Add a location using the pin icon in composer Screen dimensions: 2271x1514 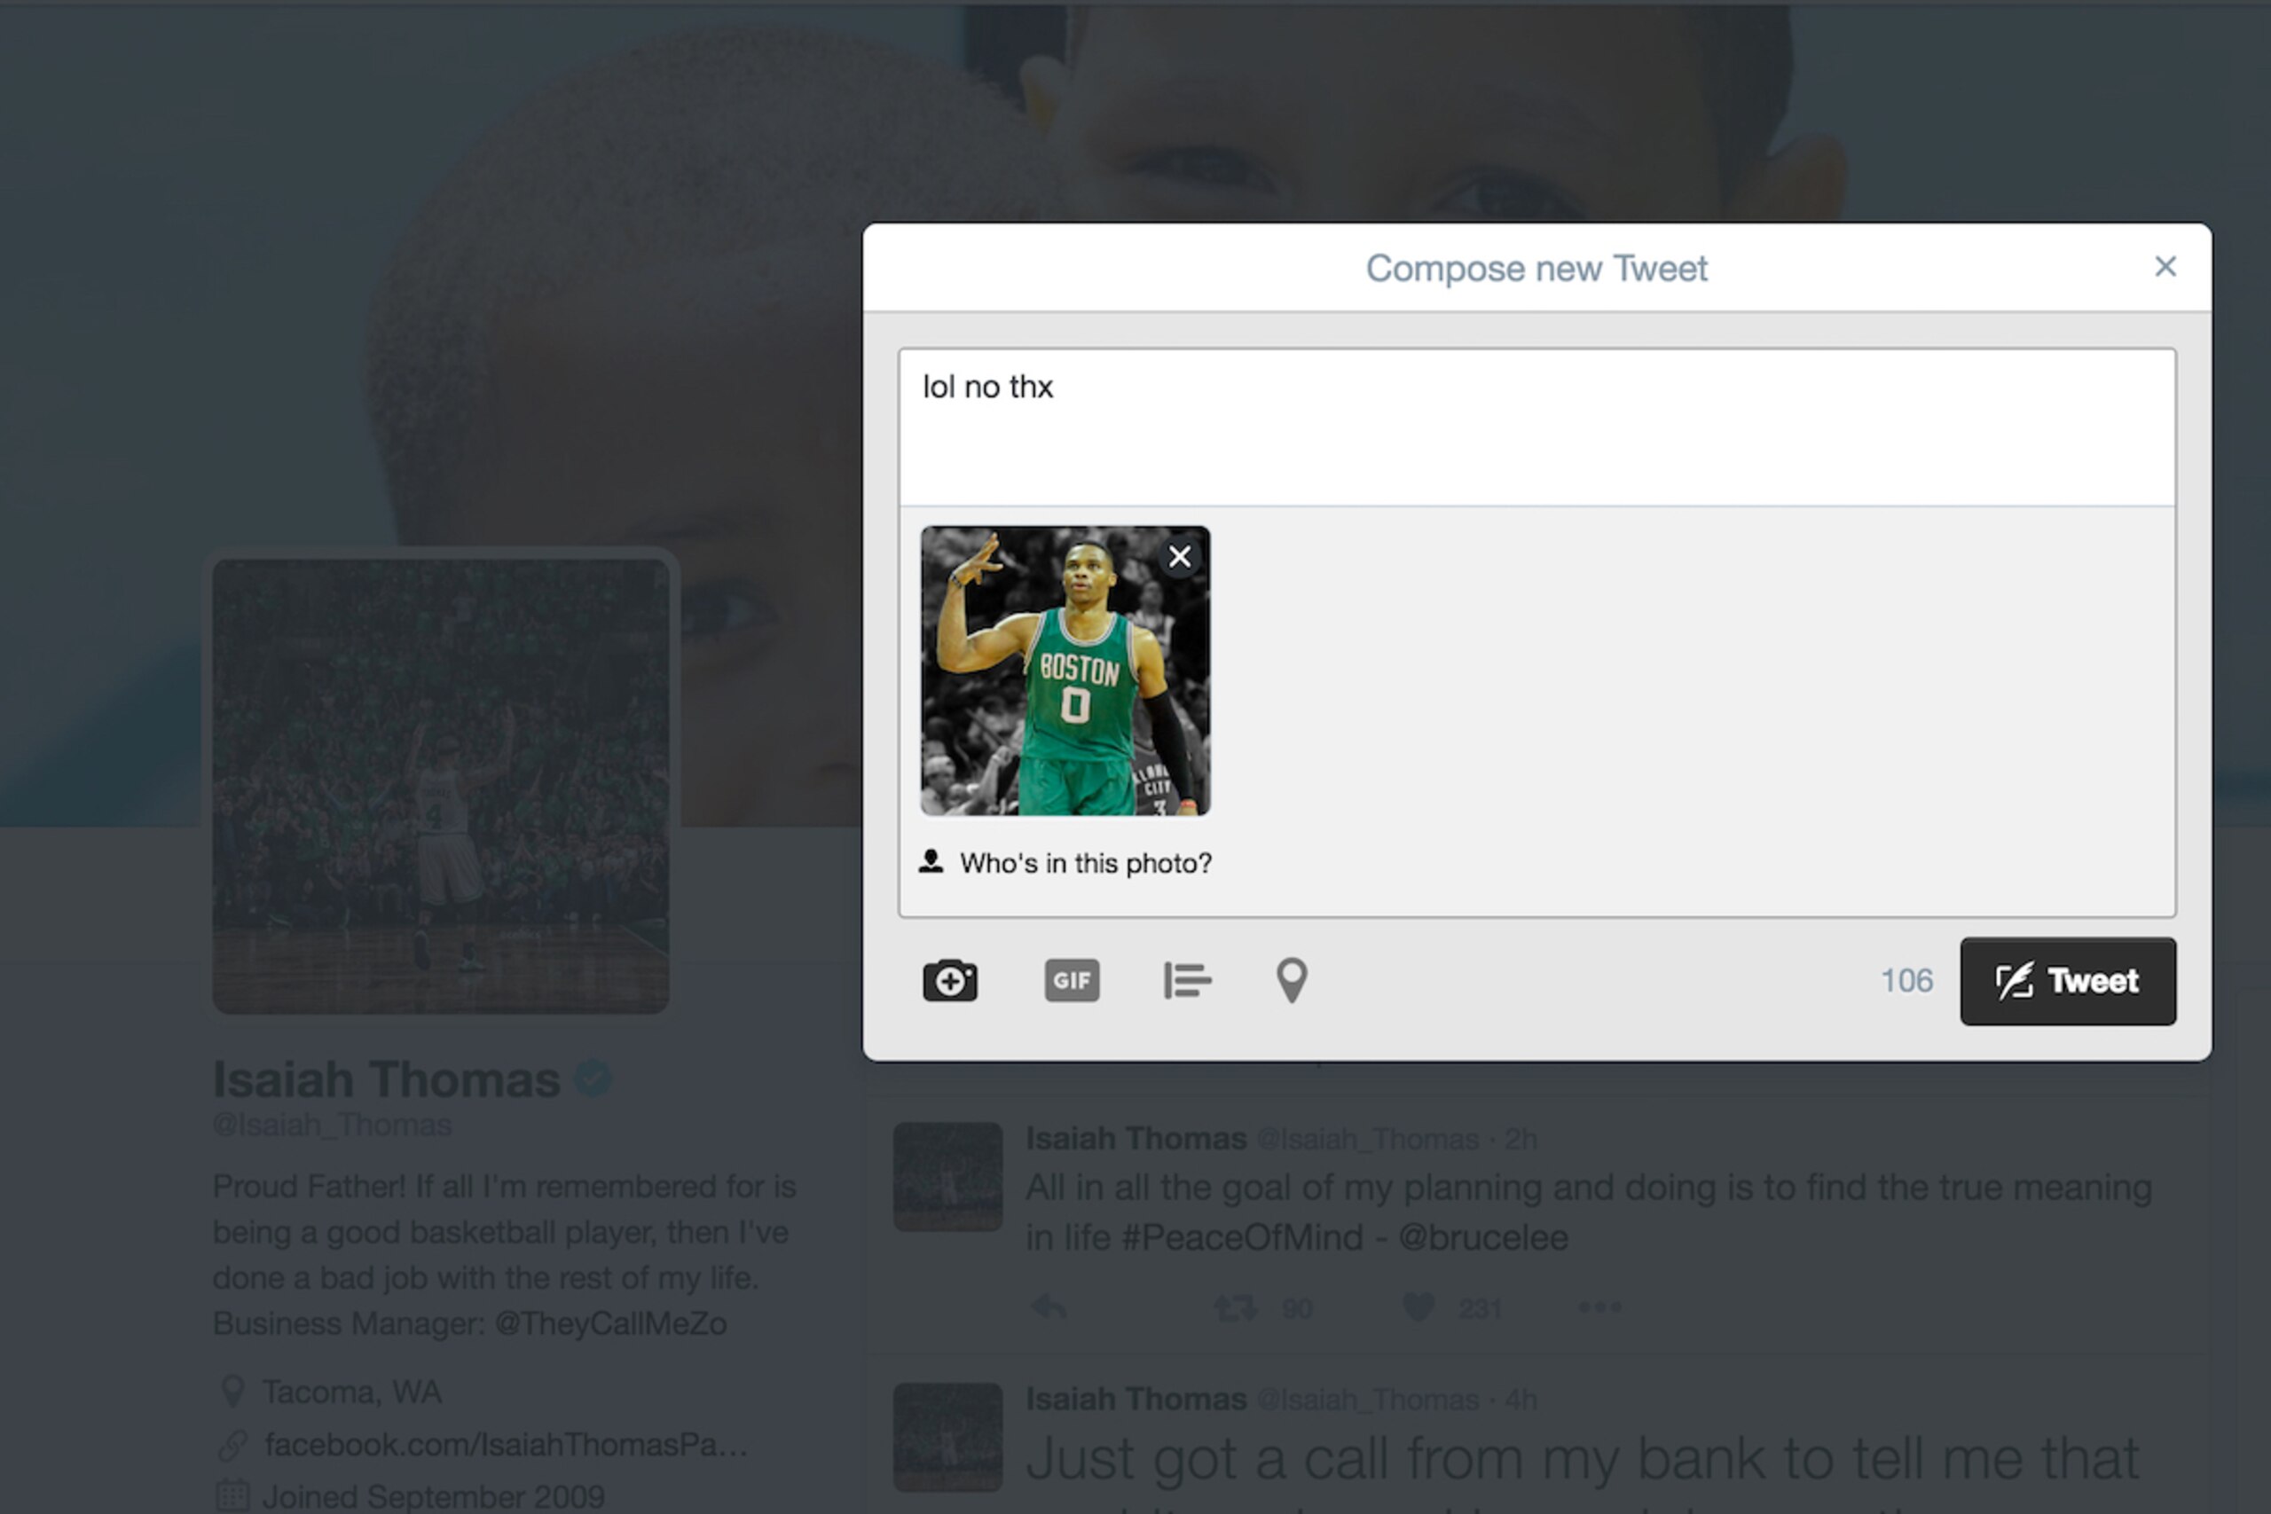point(1292,980)
